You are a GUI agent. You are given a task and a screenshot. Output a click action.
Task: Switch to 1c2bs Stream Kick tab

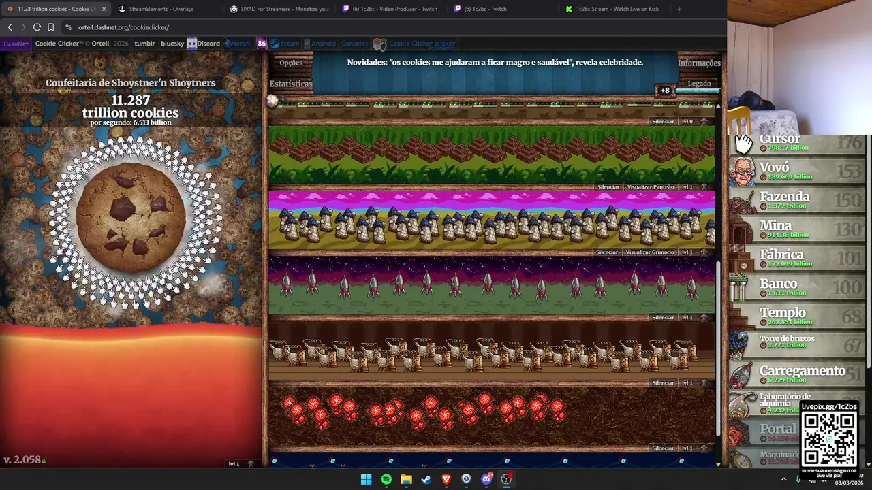pyautogui.click(x=614, y=9)
